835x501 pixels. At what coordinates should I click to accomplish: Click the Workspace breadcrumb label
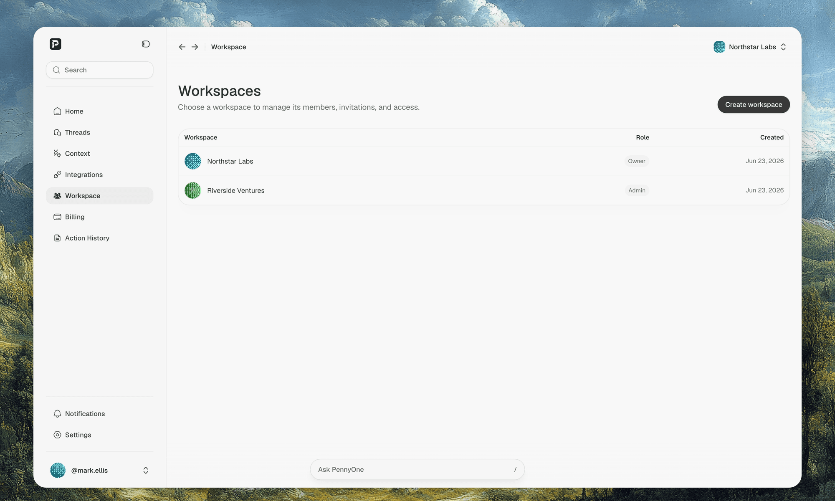pyautogui.click(x=228, y=47)
